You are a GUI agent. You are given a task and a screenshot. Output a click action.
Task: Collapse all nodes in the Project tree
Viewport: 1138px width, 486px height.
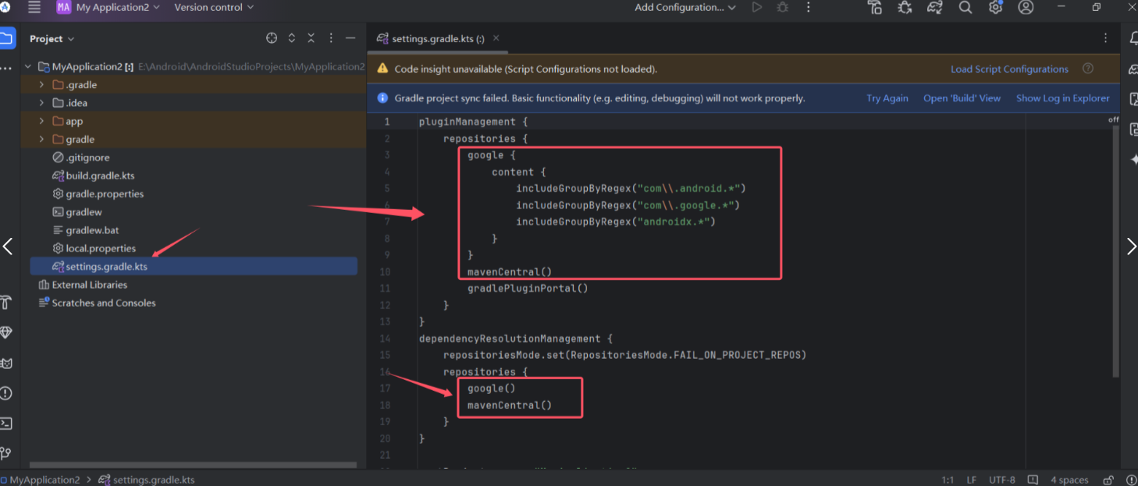pos(311,37)
